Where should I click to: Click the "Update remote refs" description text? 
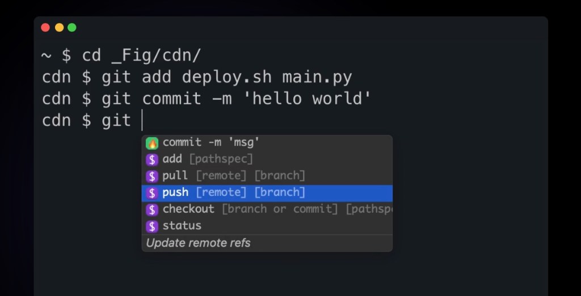click(198, 243)
